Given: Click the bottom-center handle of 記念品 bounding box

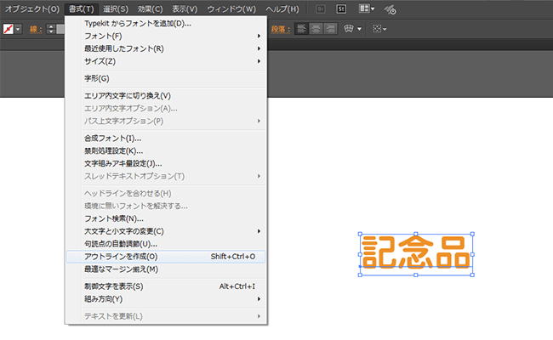Looking at the screenshot, I should (x=416, y=275).
